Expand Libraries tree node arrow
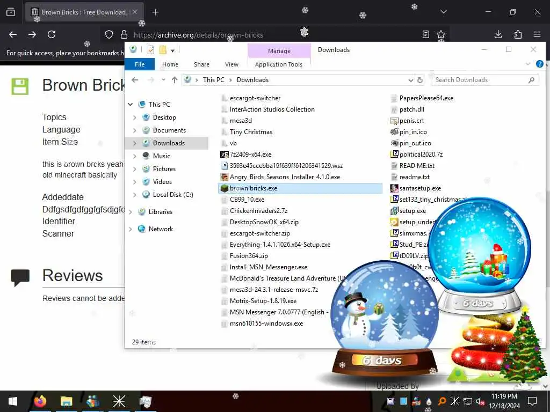The width and height of the screenshot is (550, 412). (x=130, y=212)
